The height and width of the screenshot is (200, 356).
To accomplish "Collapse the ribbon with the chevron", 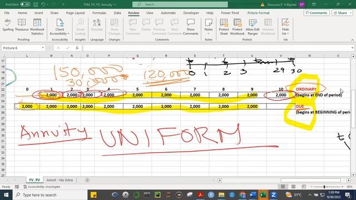I will [352, 39].
